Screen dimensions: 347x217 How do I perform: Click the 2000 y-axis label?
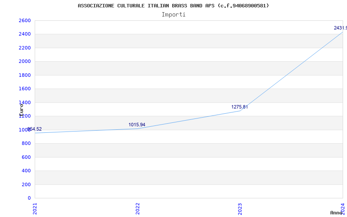25,62
